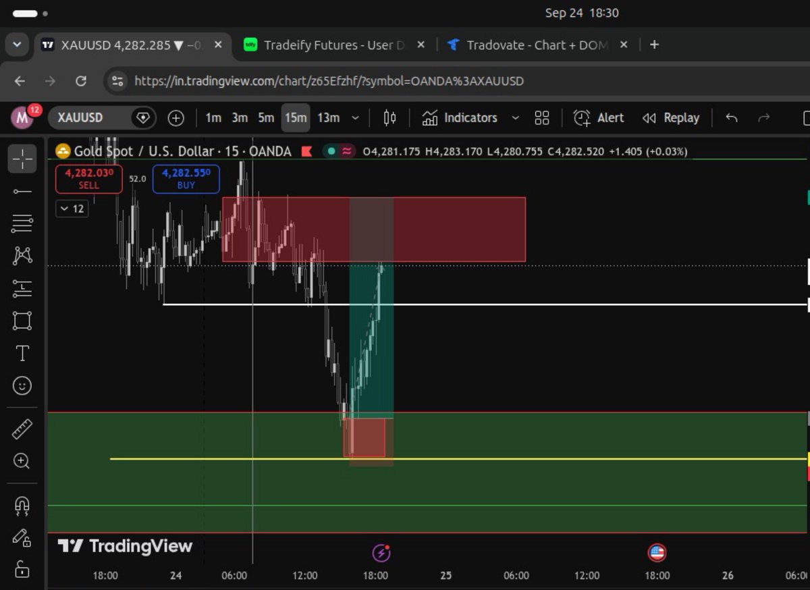Image resolution: width=810 pixels, height=590 pixels.
Task: Open the Indicators dialog
Action: point(460,118)
